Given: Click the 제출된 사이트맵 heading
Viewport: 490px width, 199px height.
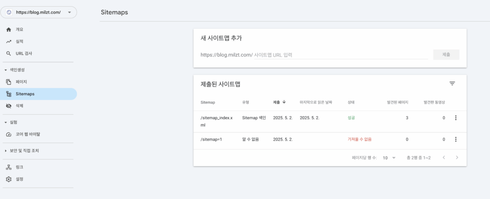Looking at the screenshot, I should pos(220,84).
